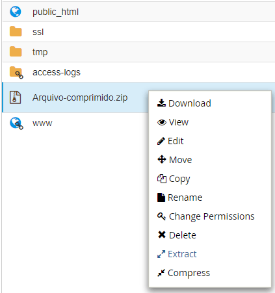Pick Rename from the context menu
The image size is (275, 293).
[x=180, y=197]
